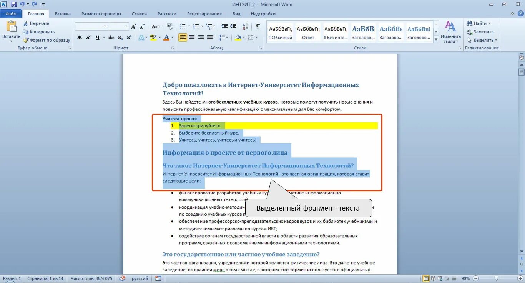Cut selection with Вырезать
This screenshot has width=525, height=283.
point(36,23)
